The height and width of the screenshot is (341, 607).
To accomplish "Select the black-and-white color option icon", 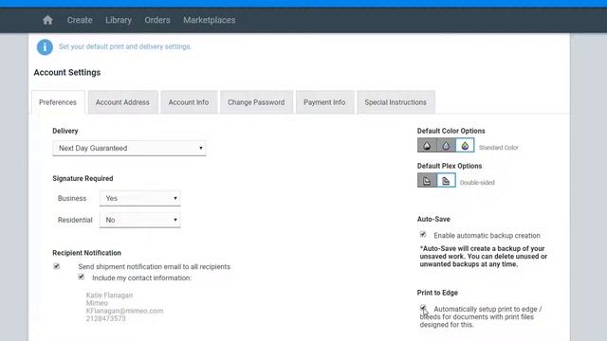I will tap(427, 146).
